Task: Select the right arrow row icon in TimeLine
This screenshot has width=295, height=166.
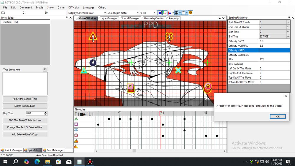Action: coord(76,147)
